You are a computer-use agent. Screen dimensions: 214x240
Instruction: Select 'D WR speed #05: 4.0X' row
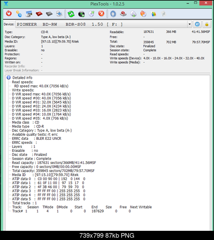[x=40, y=119]
